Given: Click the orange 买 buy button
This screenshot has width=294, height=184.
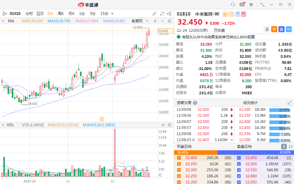Looking at the screenshot, I should pyautogui.click(x=274, y=29).
